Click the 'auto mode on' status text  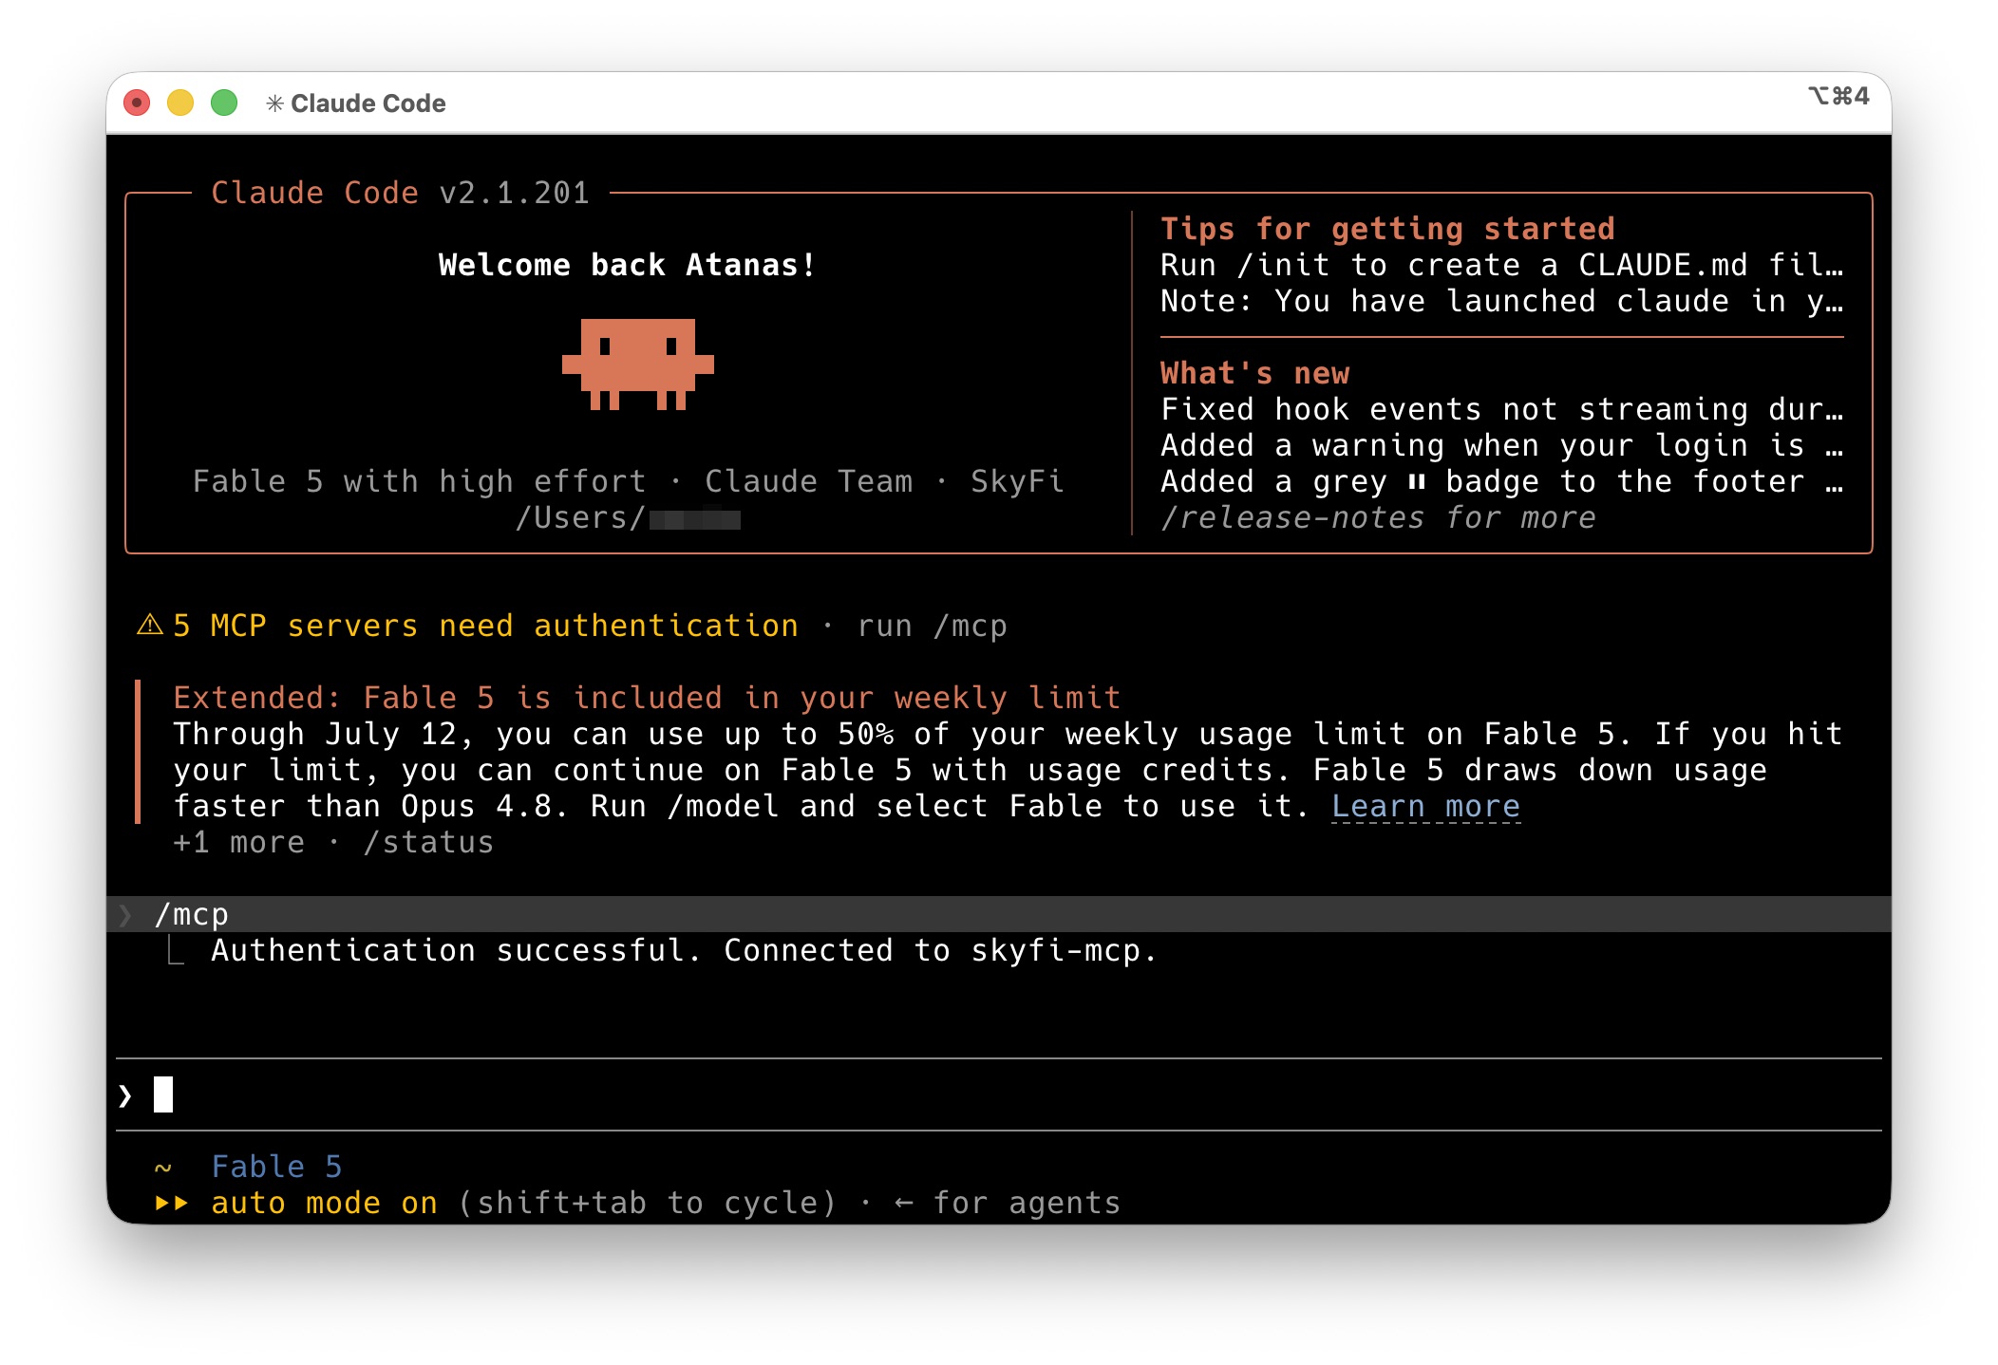[324, 1203]
